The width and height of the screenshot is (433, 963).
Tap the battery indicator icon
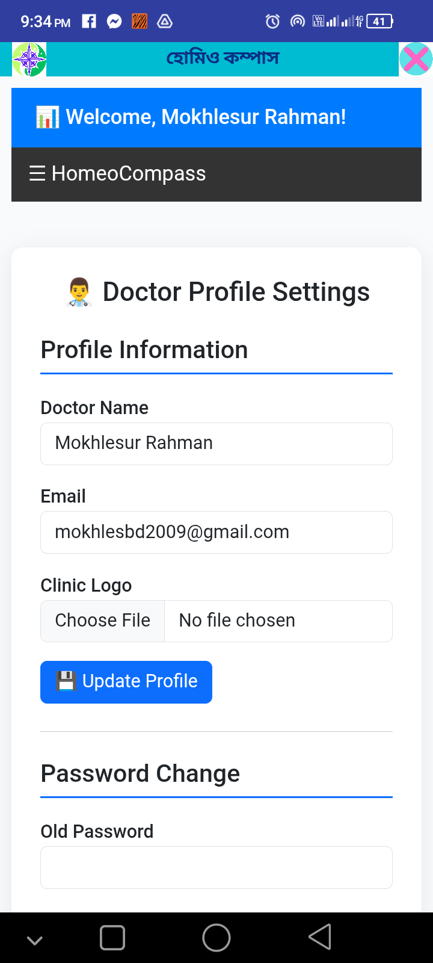[x=379, y=22]
